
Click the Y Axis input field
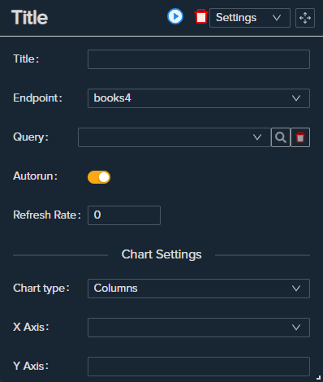(x=199, y=367)
